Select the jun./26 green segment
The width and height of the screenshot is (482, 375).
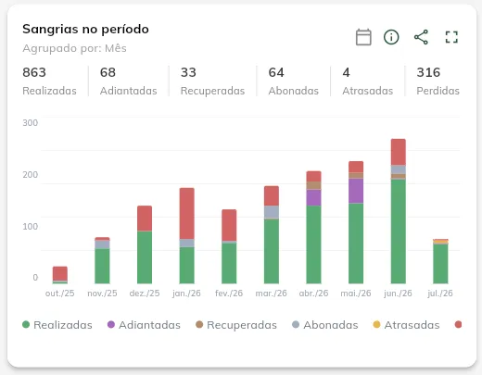[399, 231]
